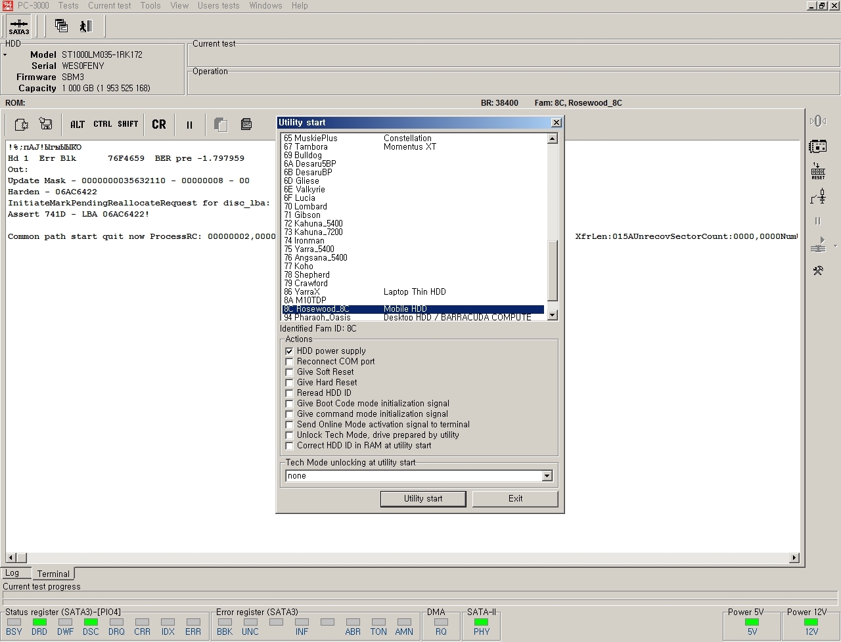The width and height of the screenshot is (841, 642).
Task: Select 8C Rosewood_8C family in list
Action: click(x=413, y=309)
